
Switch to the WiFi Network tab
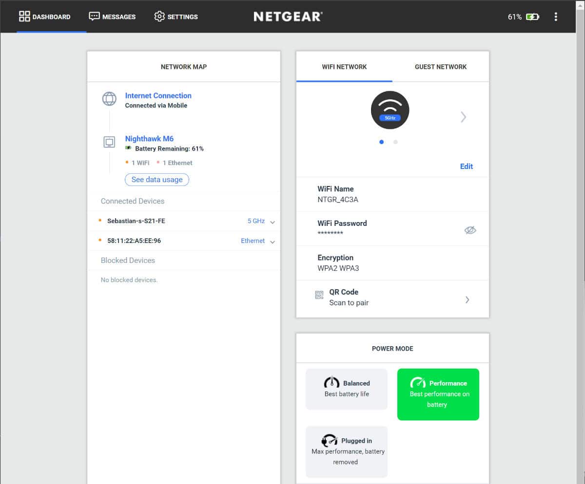click(344, 67)
